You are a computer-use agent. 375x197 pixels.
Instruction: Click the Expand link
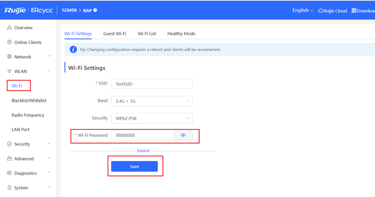coord(143,150)
